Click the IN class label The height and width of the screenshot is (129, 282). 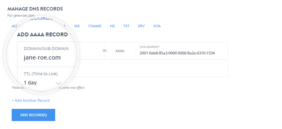click(104, 51)
